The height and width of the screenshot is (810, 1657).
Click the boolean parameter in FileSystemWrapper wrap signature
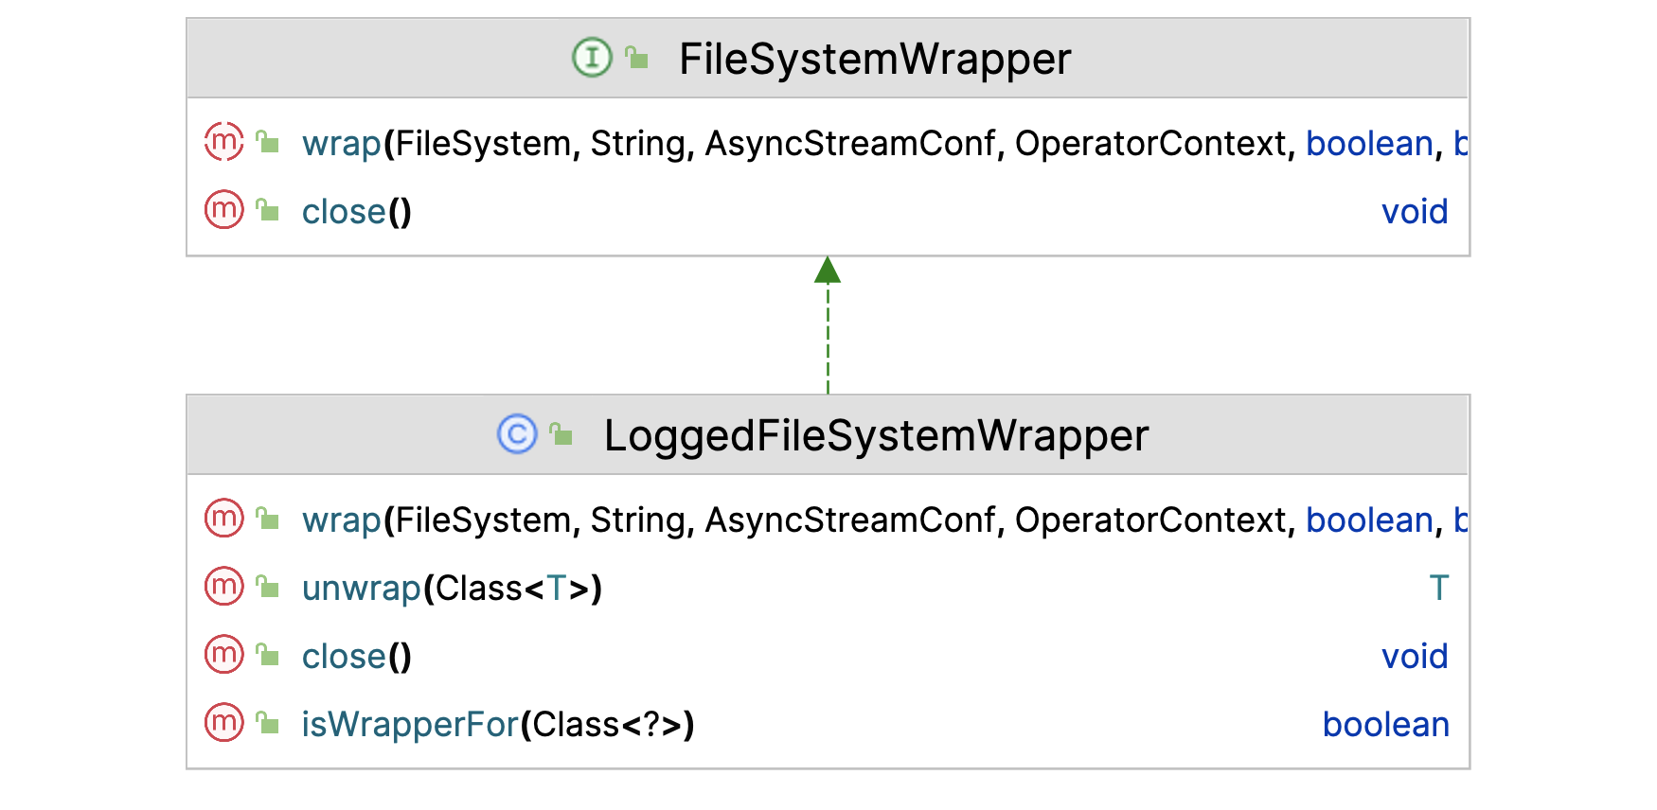point(1369,144)
